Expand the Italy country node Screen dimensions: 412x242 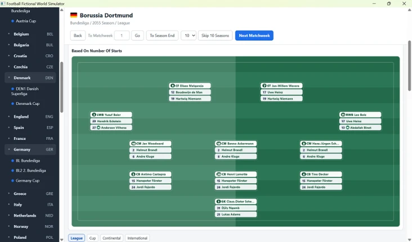tap(8, 204)
